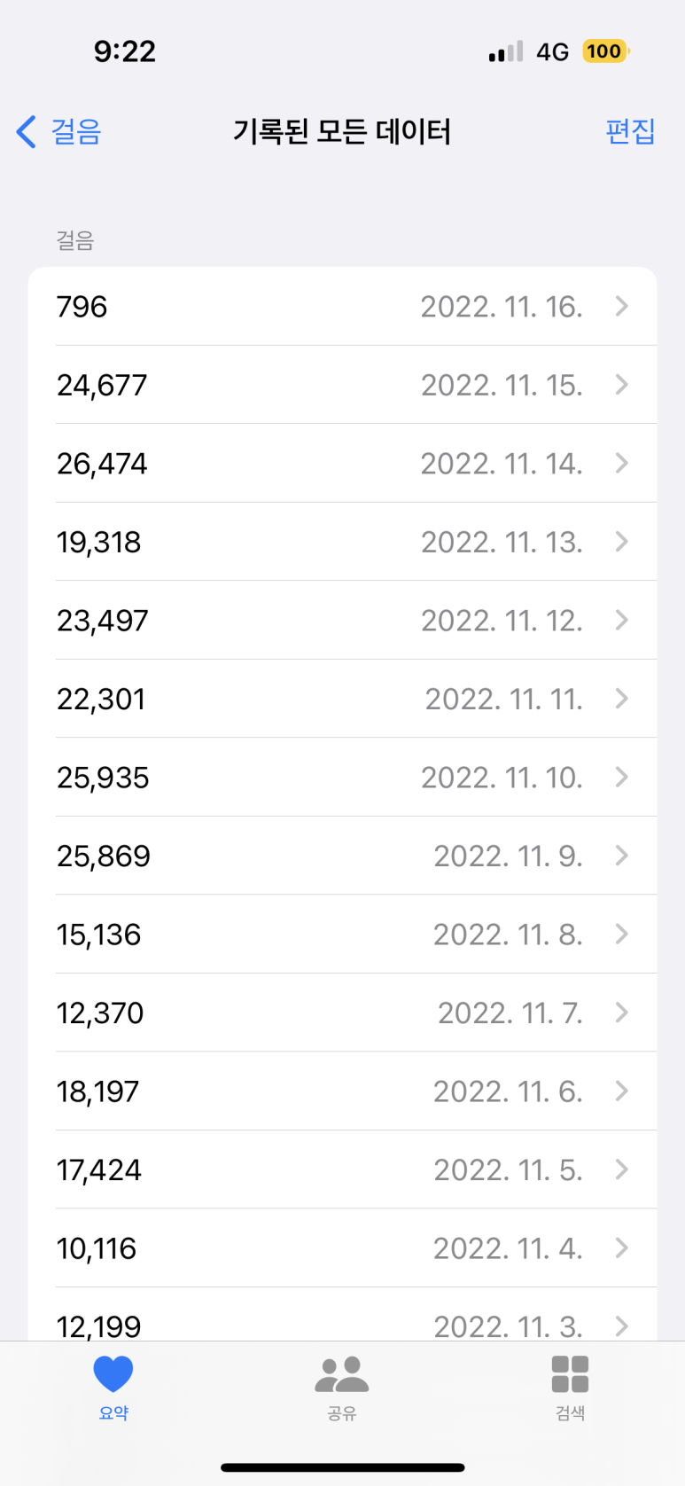The image size is (685, 1486).
Task: Open the chevron for 2022. 11. 12. entry
Action: (621, 620)
